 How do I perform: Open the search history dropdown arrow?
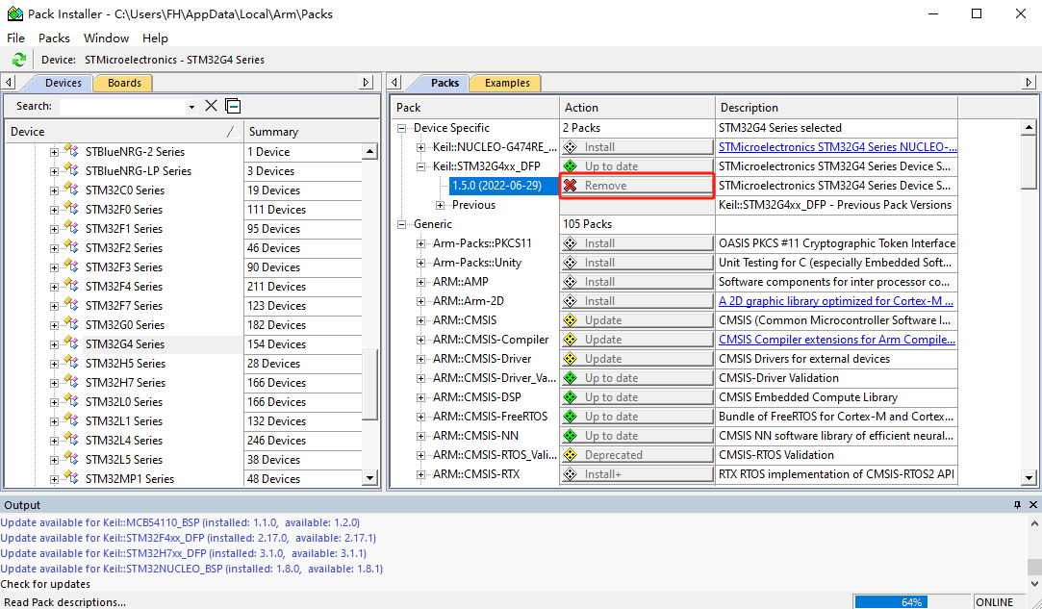191,107
